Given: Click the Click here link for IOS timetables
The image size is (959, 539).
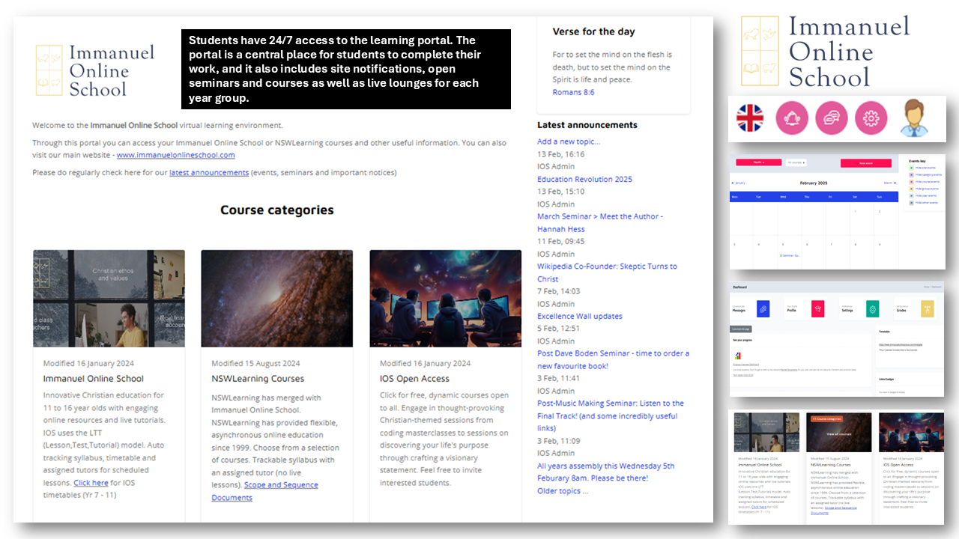Looking at the screenshot, I should (91, 483).
